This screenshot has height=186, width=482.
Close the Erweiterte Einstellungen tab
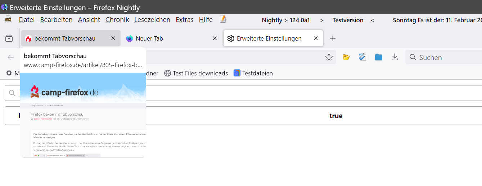[316, 38]
